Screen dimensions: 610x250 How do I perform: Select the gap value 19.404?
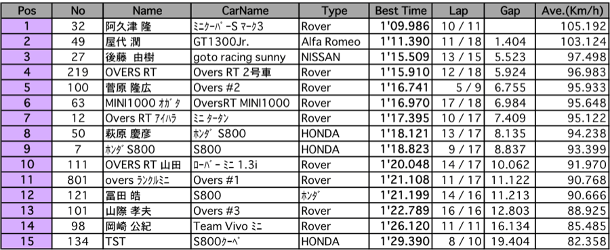[x=509, y=241]
